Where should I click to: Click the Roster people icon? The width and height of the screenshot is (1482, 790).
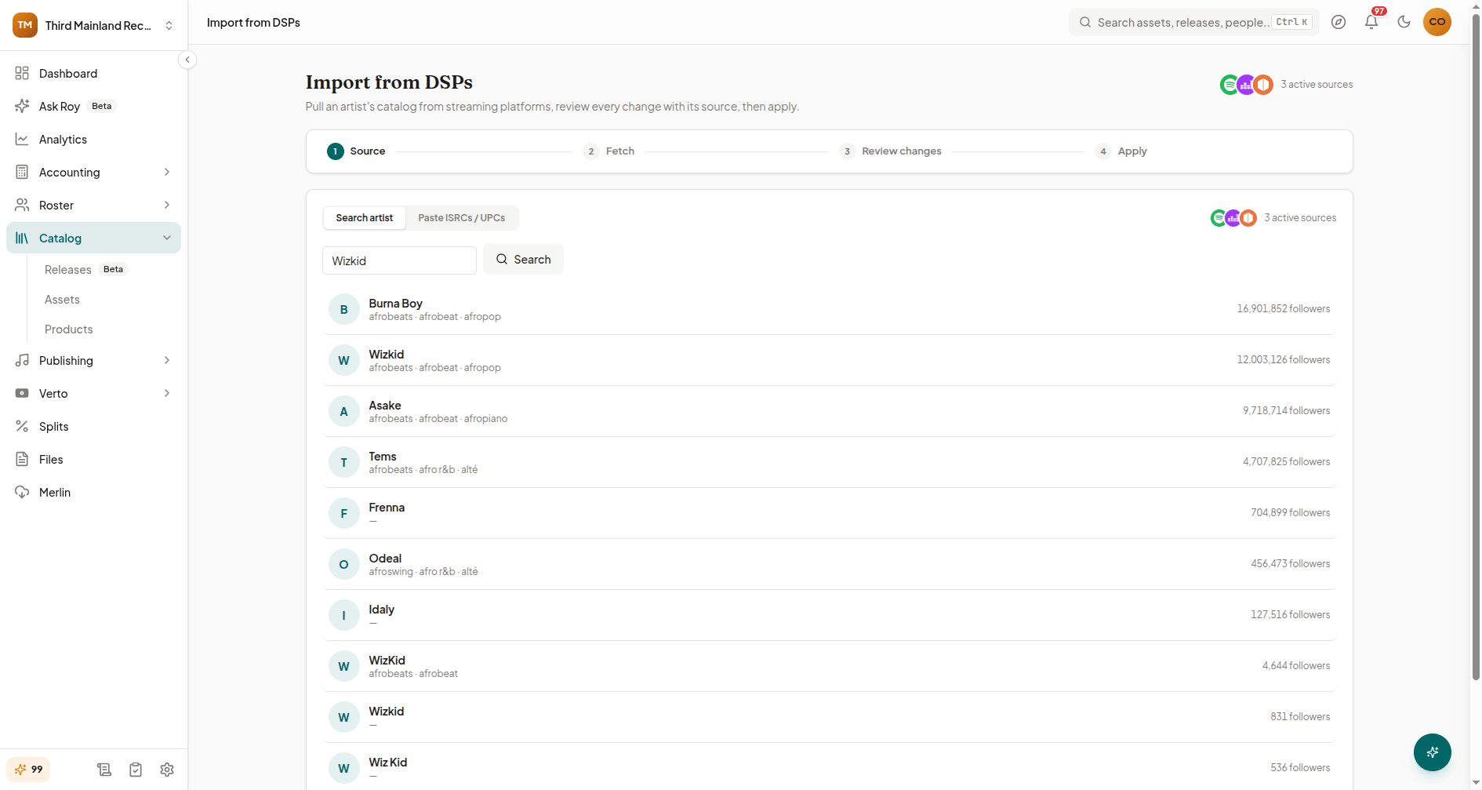[x=22, y=205]
